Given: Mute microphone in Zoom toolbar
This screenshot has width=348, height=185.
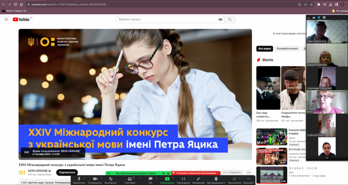Looking at the screenshot, I should tap(79, 179).
